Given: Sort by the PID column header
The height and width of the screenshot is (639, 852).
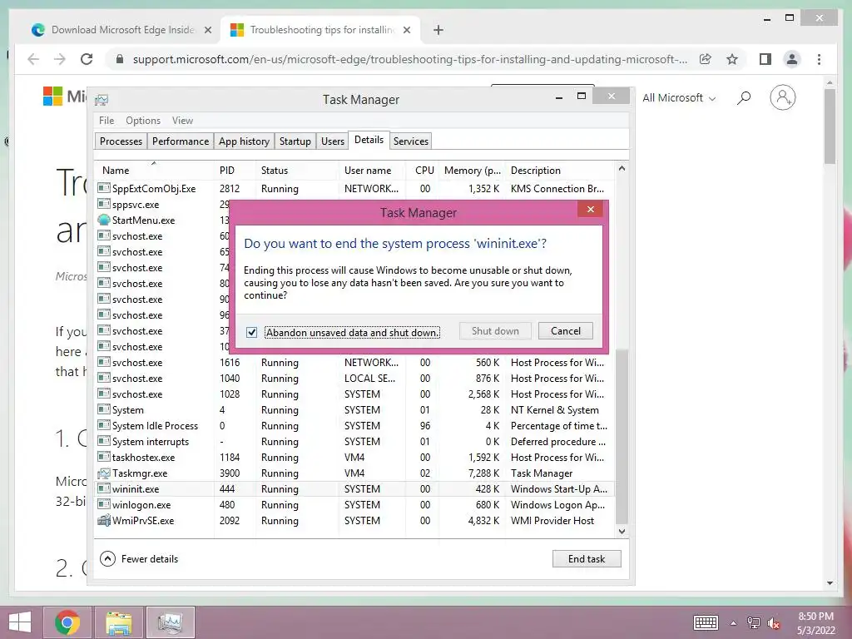Looking at the screenshot, I should 235,170.
